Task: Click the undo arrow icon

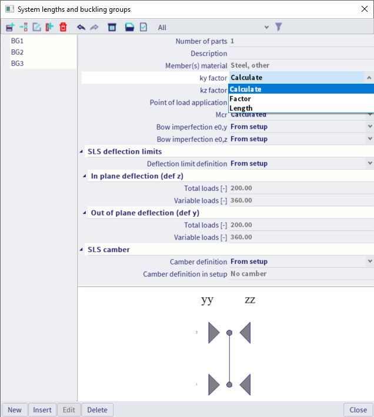Action: 81,27
